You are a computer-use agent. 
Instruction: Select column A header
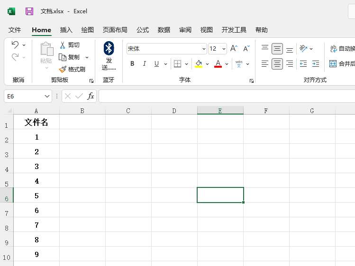(x=36, y=110)
